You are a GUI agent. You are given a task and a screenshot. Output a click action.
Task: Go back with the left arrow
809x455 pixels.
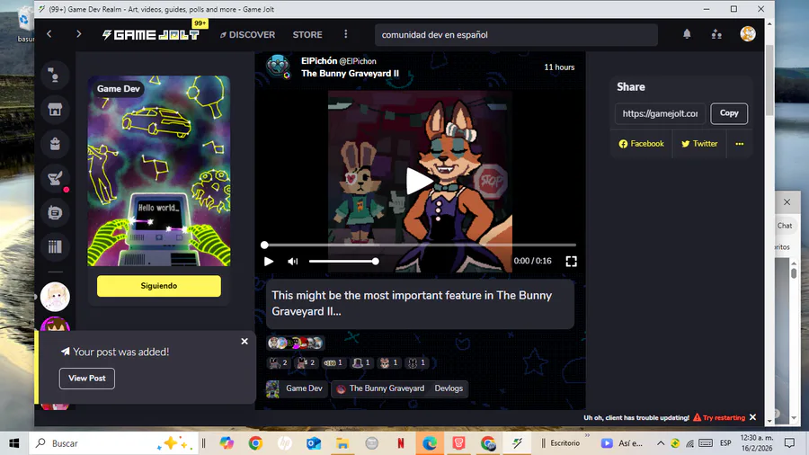49,34
